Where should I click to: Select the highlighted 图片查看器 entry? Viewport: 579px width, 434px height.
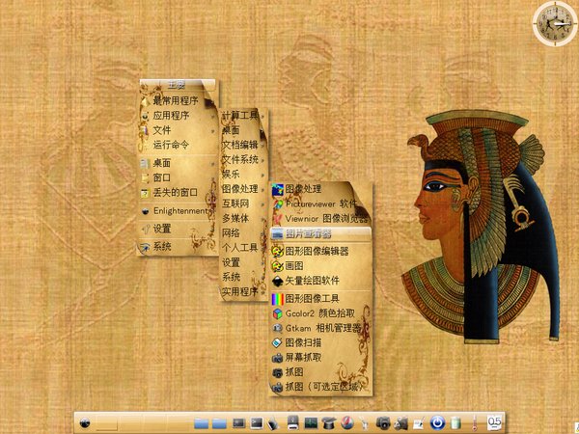316,234
